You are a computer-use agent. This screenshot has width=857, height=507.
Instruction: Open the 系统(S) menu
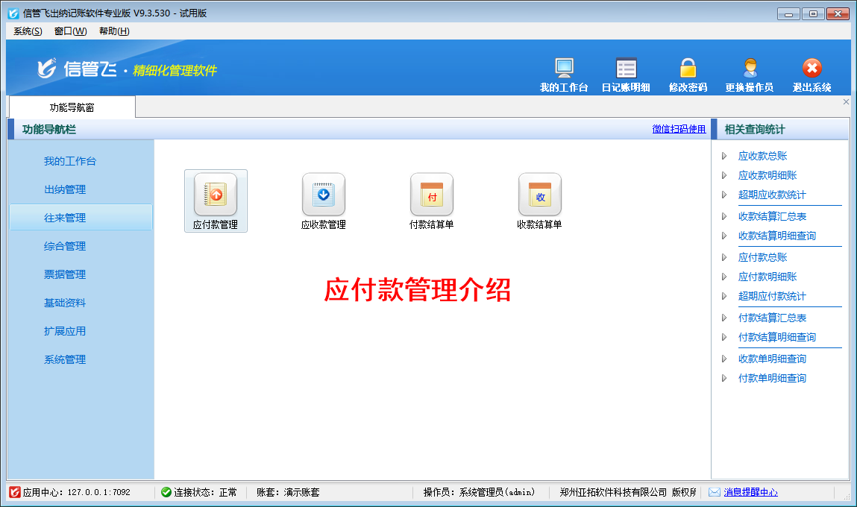(28, 31)
